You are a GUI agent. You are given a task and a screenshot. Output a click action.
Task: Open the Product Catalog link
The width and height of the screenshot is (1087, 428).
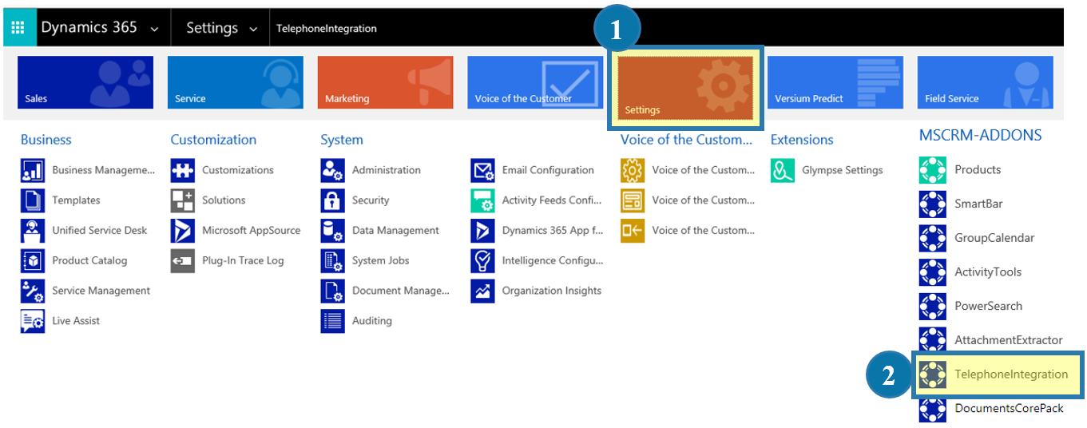click(x=89, y=260)
